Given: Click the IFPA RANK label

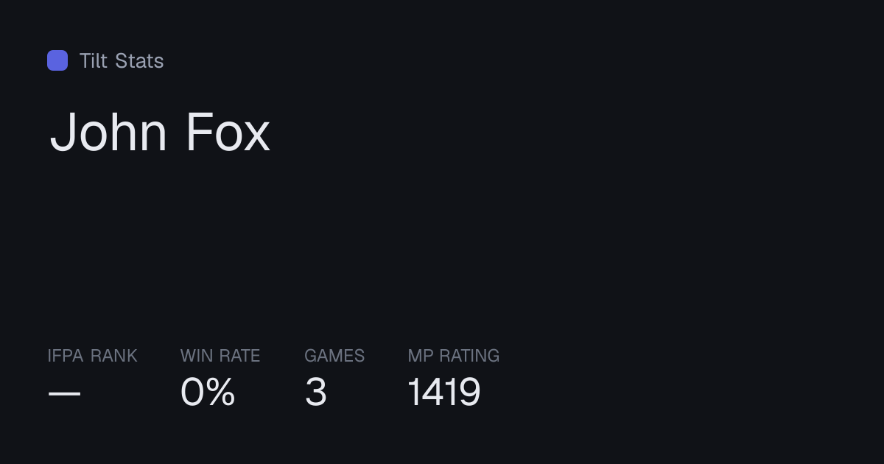Looking at the screenshot, I should pyautogui.click(x=92, y=356).
